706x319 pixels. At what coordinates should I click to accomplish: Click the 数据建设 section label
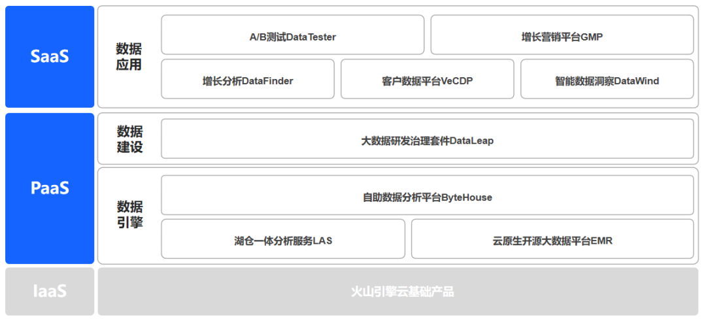tap(129, 139)
